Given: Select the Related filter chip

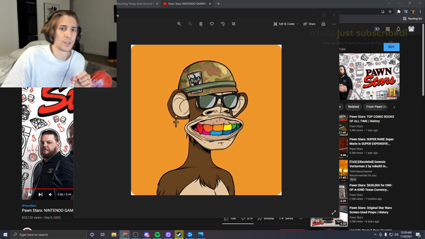Looking at the screenshot, I should [x=353, y=107].
